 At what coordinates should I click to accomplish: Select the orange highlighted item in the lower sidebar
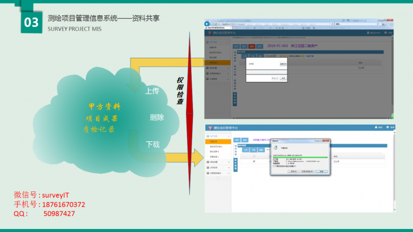point(218,141)
